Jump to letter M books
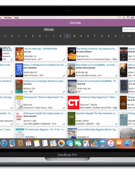 74,36
